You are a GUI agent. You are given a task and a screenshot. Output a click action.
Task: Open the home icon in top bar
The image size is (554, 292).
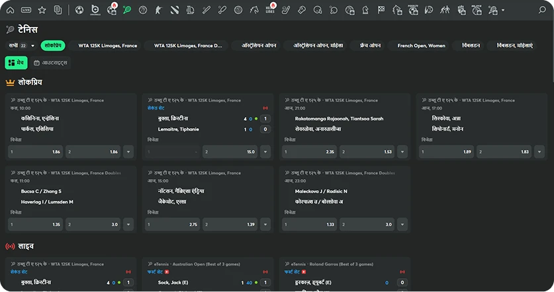(10, 10)
